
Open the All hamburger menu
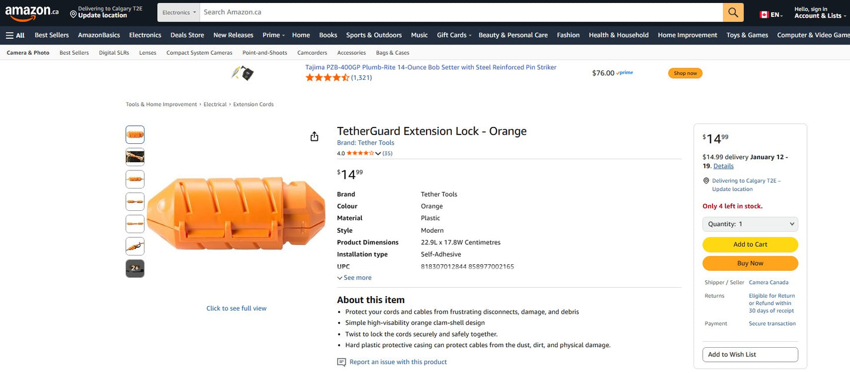tap(15, 35)
